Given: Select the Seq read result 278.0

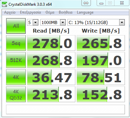Looking at the screenshot, I should click(51, 43).
